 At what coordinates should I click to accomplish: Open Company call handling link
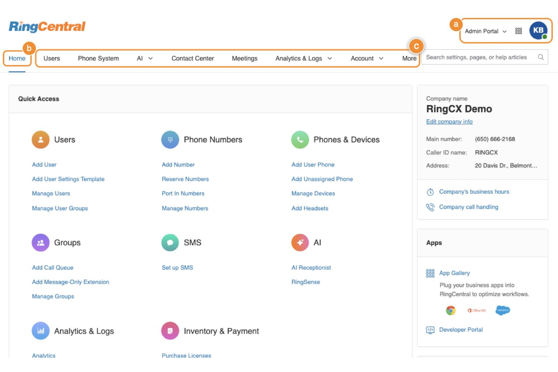469,207
